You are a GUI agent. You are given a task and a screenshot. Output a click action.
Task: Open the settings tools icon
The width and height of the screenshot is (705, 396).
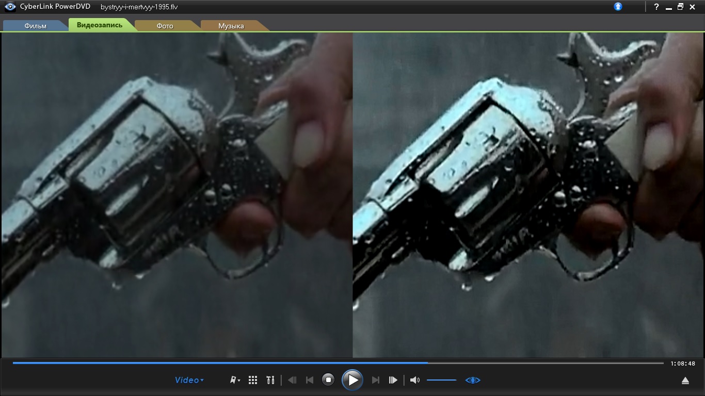click(270, 380)
